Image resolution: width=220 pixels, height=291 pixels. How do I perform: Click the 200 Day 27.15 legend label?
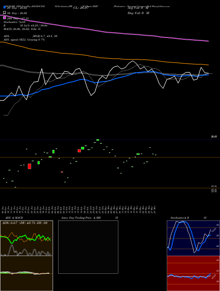pyautogui.click(x=18, y=18)
